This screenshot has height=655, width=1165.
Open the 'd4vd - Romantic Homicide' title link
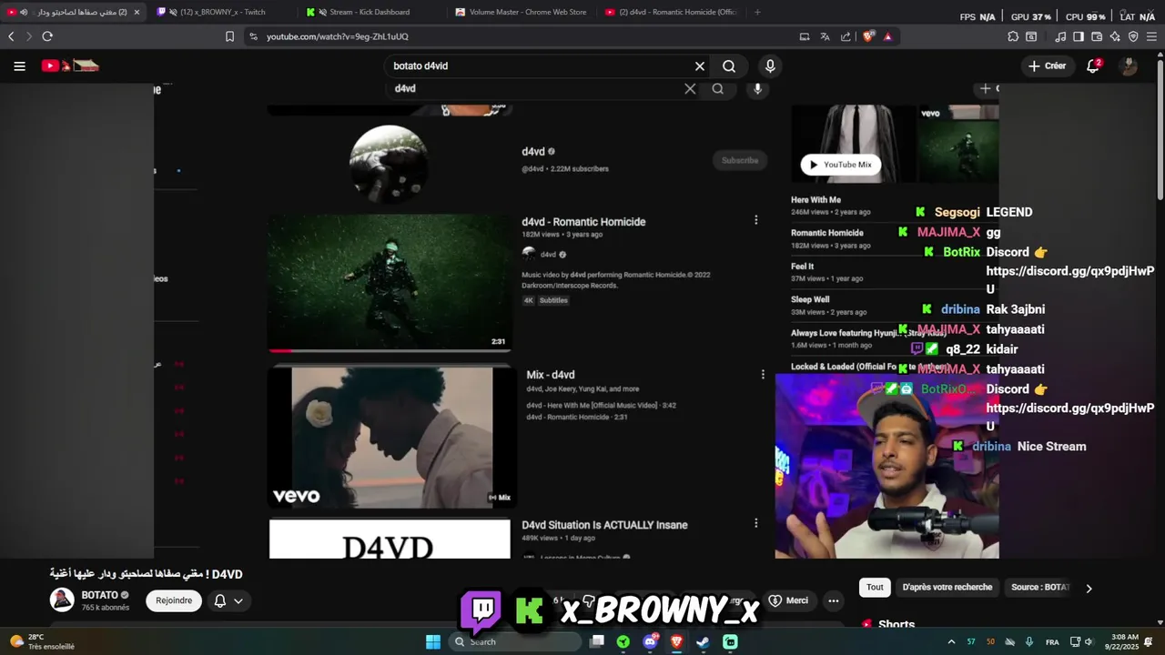click(x=583, y=222)
